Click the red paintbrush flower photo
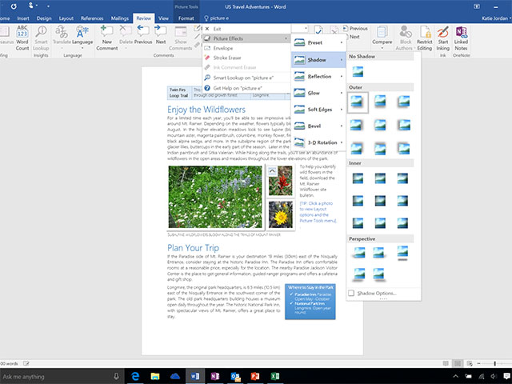This screenshot has height=384, width=512. coord(281,181)
